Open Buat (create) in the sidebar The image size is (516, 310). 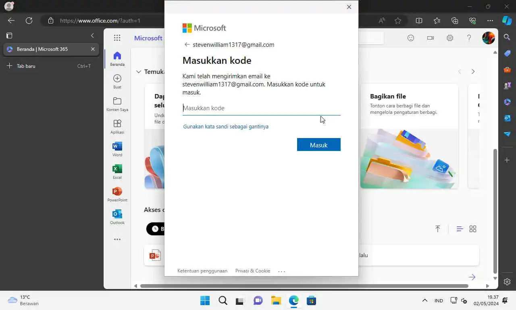(117, 81)
